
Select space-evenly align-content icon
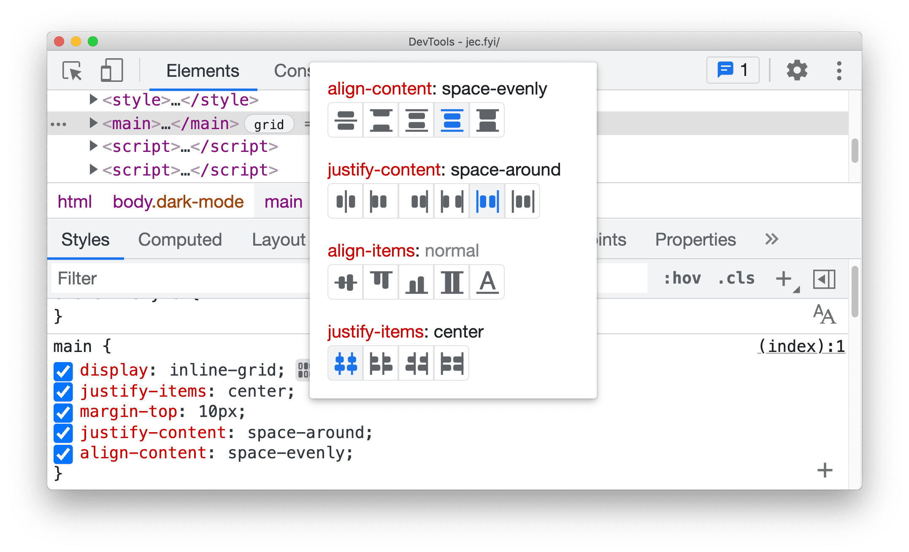tap(452, 122)
